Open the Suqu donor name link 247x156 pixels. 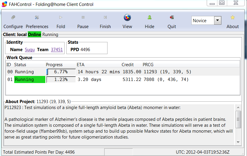coord(30,50)
